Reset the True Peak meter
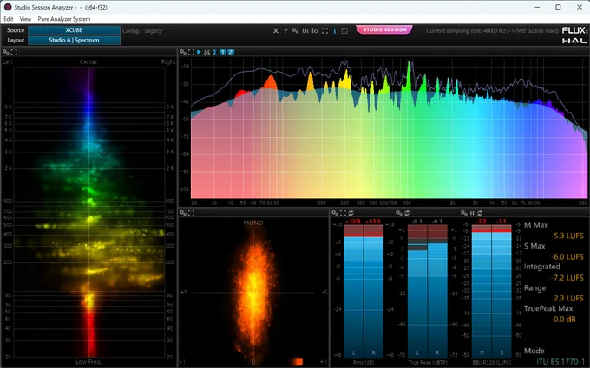The height and width of the screenshot is (368, 590). pos(407,213)
